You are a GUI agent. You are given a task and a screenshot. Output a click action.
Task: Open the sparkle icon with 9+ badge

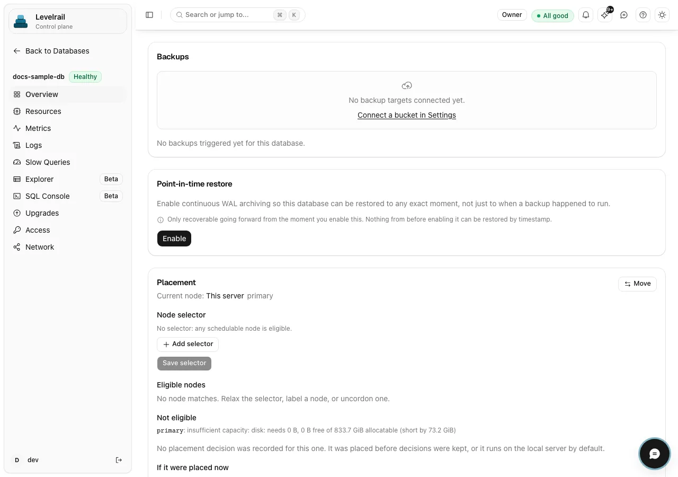[605, 15]
